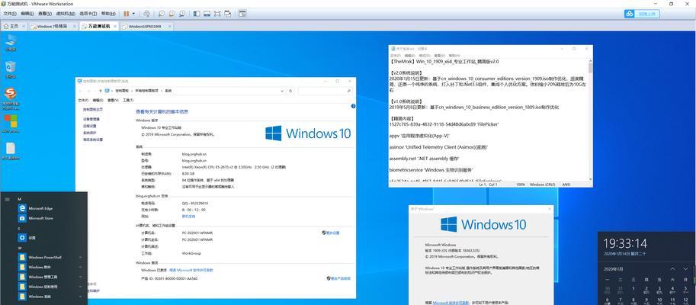Viewport: 696px width, 305px height.
Task: Click the blue help question mark icon
Action: tap(353, 106)
